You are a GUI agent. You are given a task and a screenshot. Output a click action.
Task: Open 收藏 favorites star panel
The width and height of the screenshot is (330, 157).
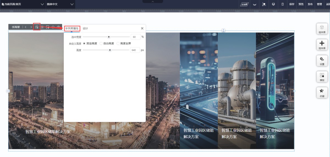tap(322, 92)
